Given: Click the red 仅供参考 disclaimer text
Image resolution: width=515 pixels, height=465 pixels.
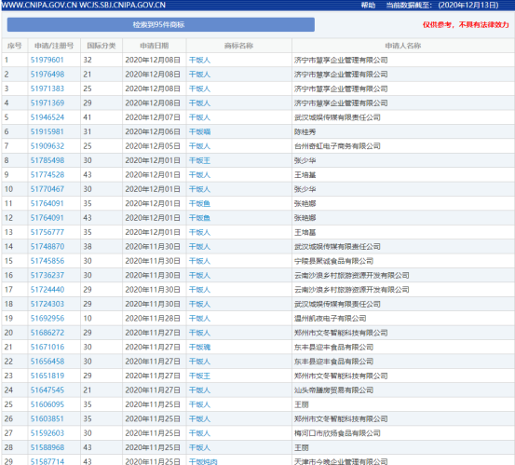Looking at the screenshot, I should pyautogui.click(x=466, y=24).
